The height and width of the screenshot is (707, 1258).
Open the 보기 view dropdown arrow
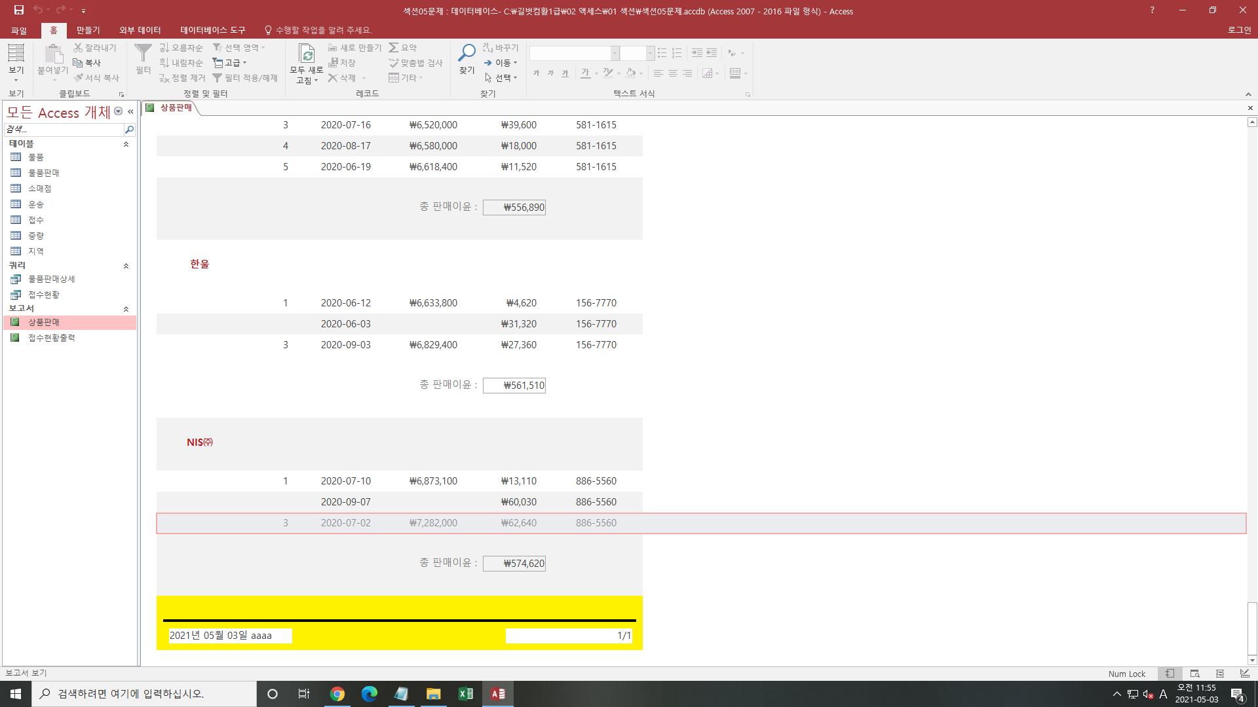(x=16, y=80)
